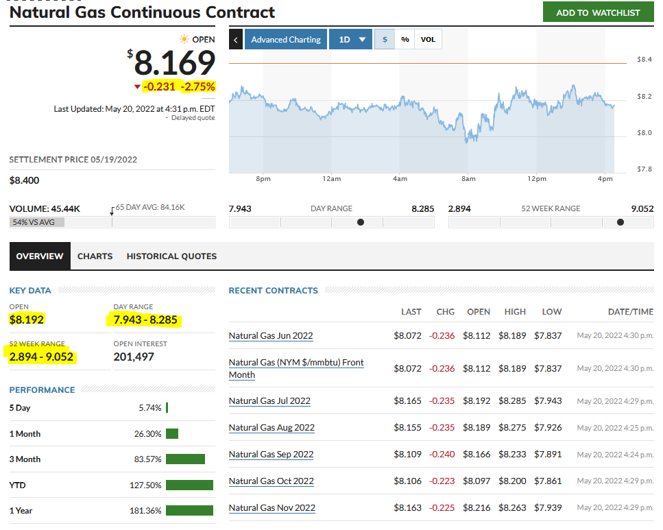Open the OVERVIEW tab
Viewport: 663px width, 530px height.
40,256
